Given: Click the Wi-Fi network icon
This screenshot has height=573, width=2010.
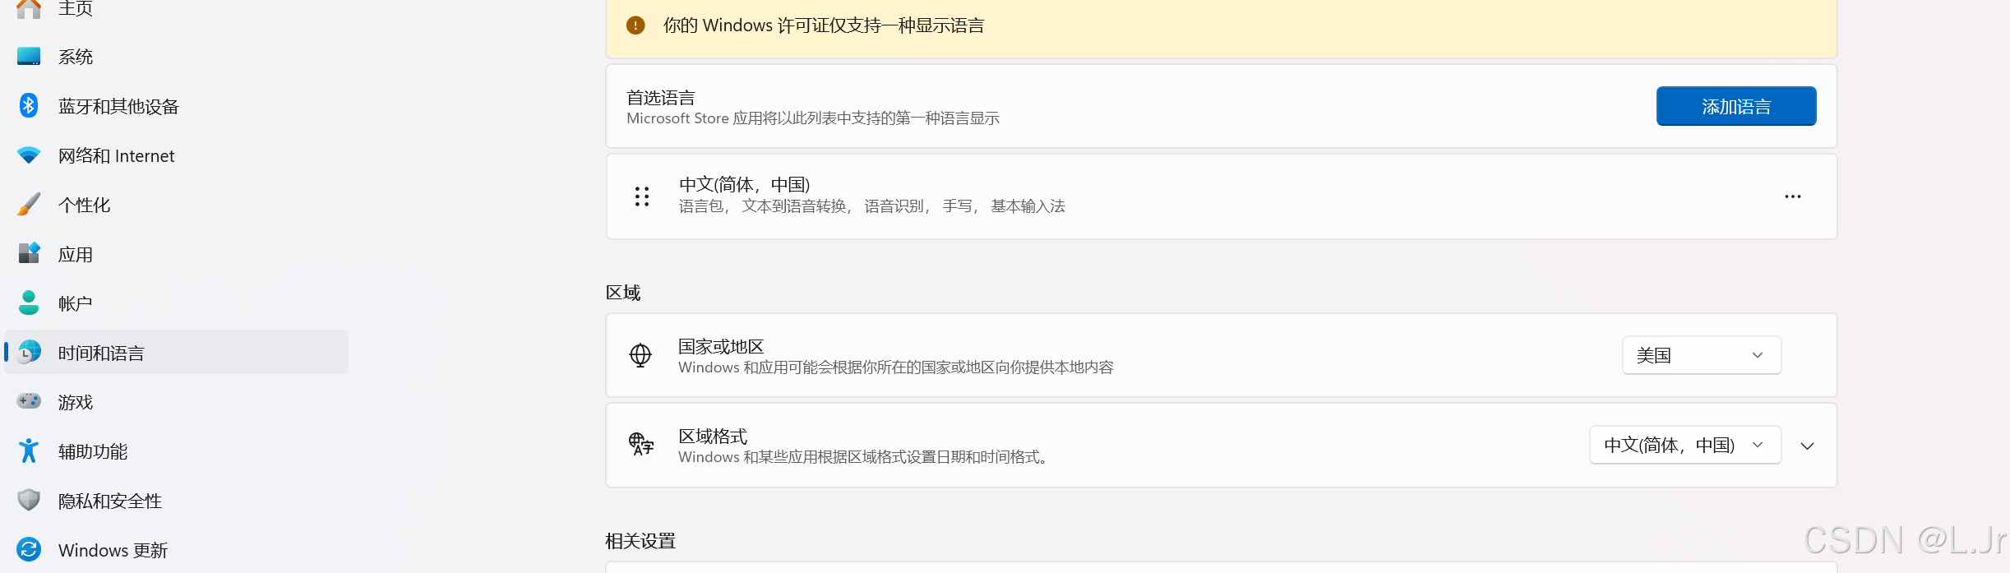Looking at the screenshot, I should [29, 155].
